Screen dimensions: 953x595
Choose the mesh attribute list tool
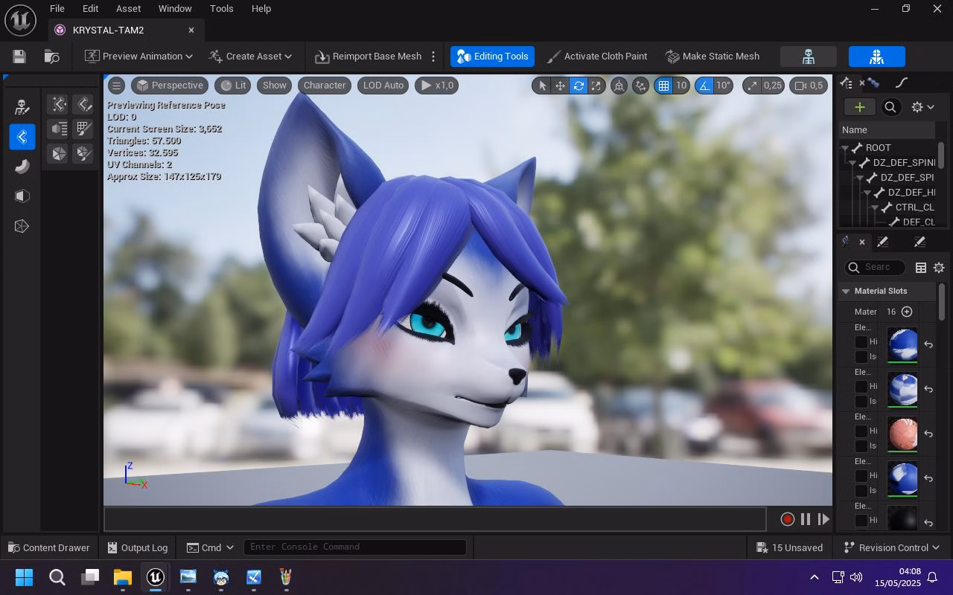[x=59, y=129]
